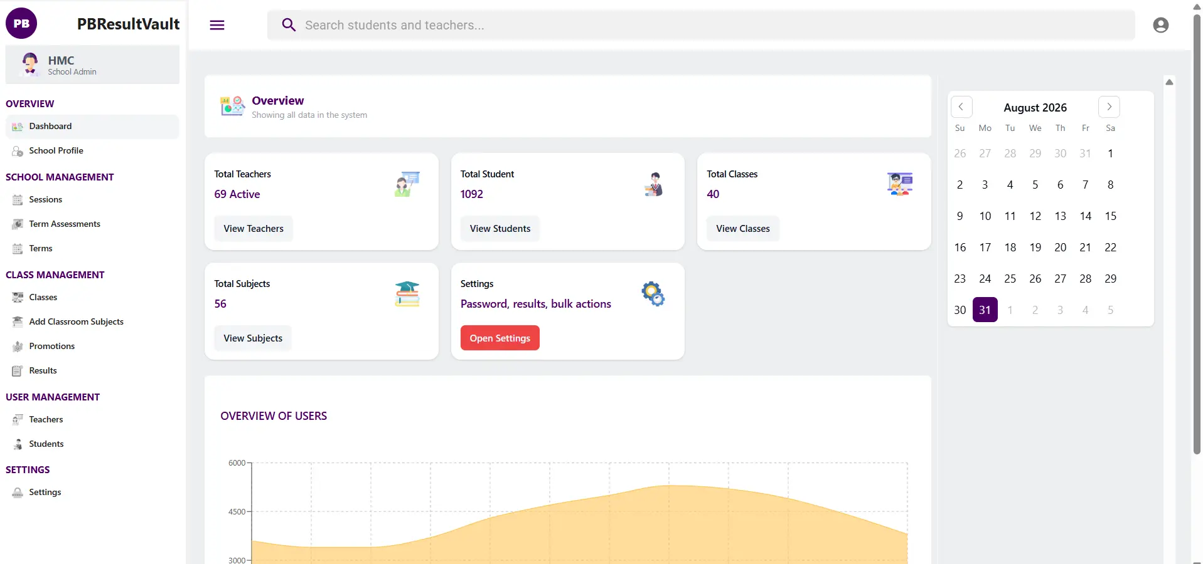The height and width of the screenshot is (564, 1203).
Task: Click the August 2026 calendar title
Action: click(1035, 108)
